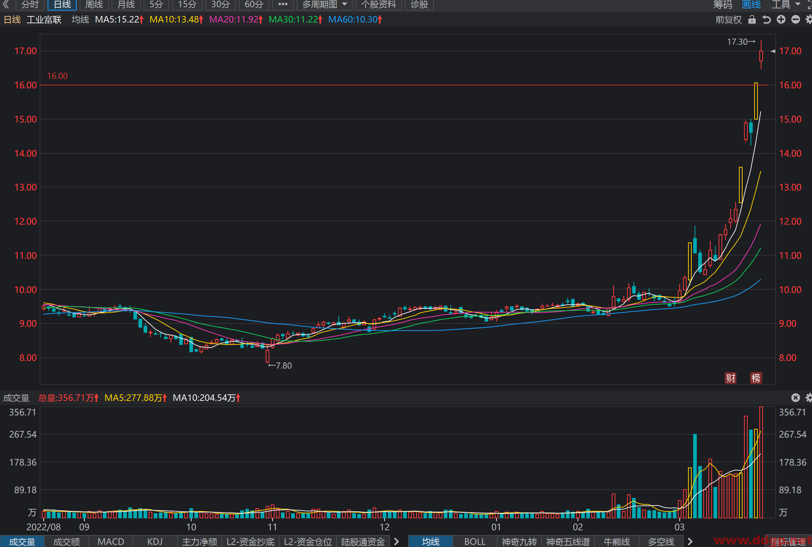Select the MACD indicator tab

coord(111,542)
